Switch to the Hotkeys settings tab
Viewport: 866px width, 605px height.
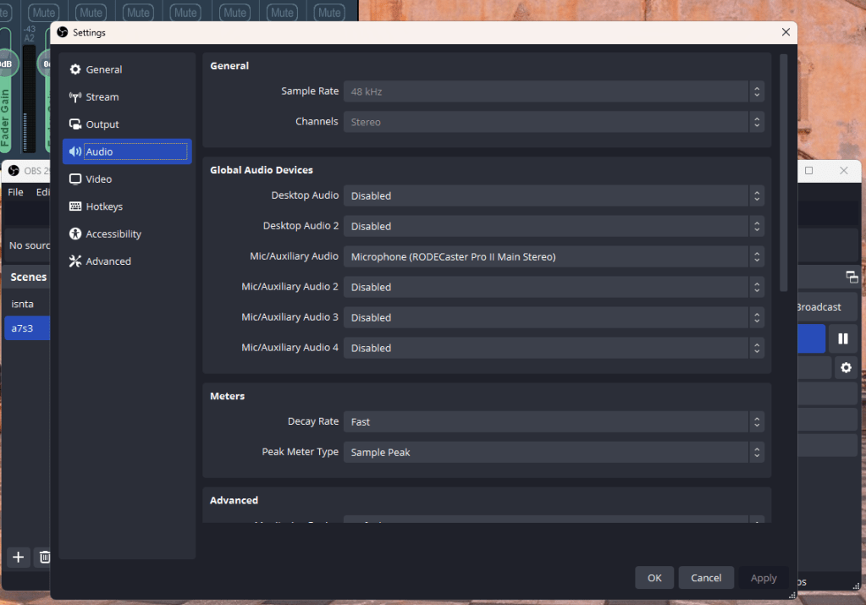(x=127, y=206)
